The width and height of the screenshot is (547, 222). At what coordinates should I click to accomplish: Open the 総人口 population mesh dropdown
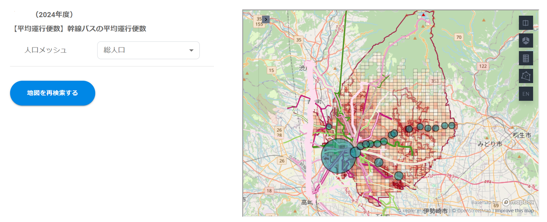pyautogui.click(x=149, y=50)
